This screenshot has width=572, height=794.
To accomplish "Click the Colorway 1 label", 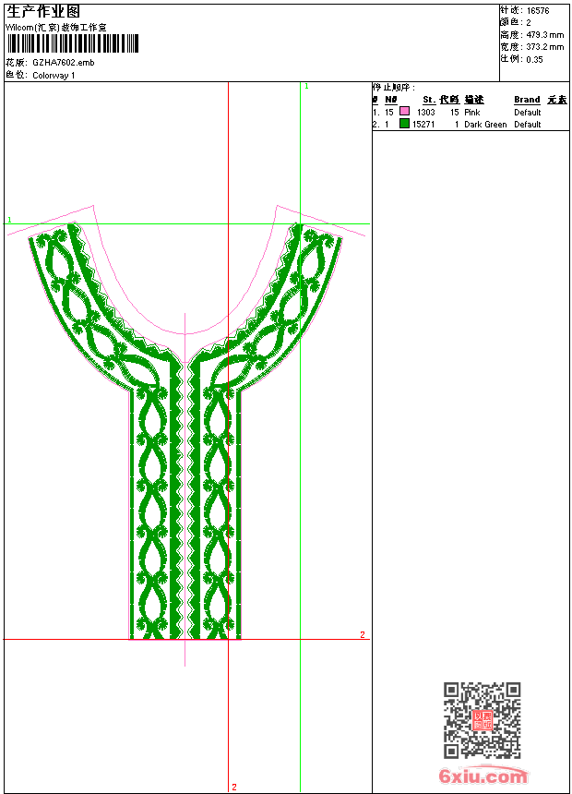I will (x=54, y=75).
